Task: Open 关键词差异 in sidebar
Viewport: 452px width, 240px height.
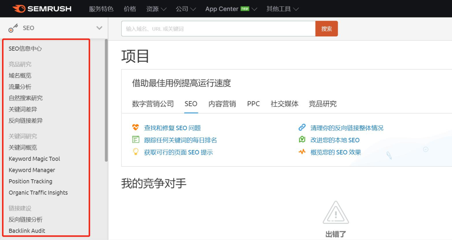Action: (x=23, y=109)
